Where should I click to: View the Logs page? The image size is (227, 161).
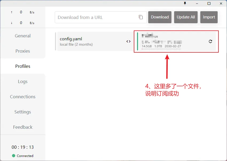[x=23, y=81]
